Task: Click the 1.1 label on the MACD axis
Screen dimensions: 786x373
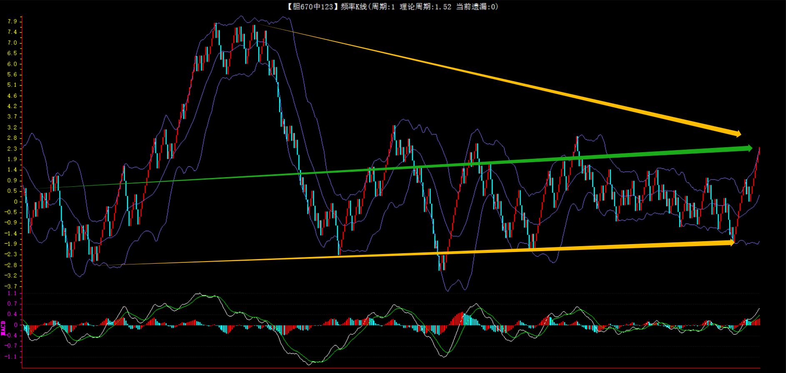Action: click(12, 293)
